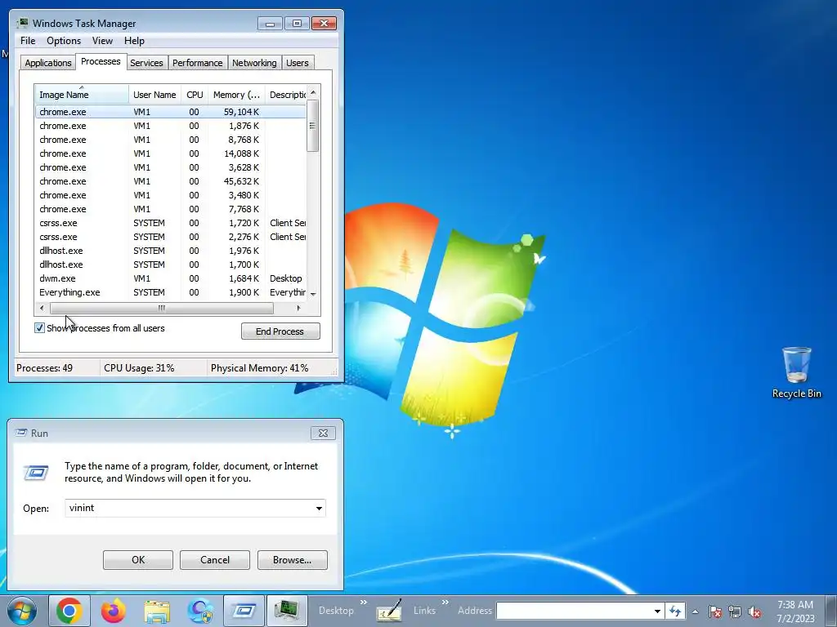Select the Everything.exe process row
837x627 pixels.
tap(171, 292)
